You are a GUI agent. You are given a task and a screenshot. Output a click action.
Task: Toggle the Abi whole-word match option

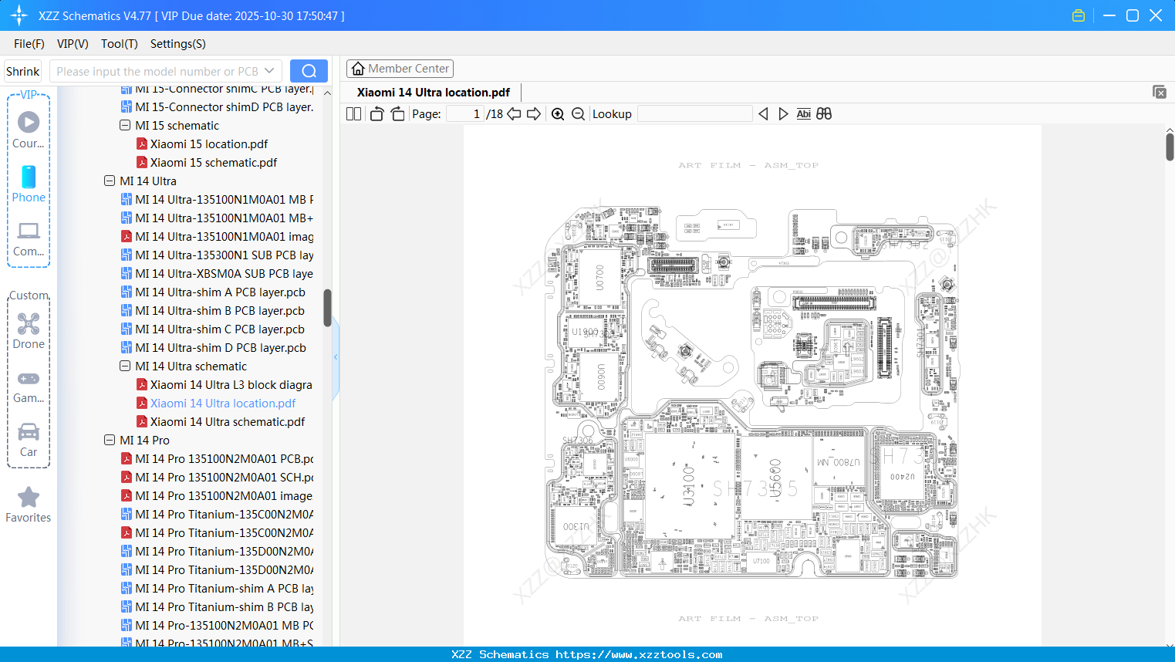click(804, 113)
